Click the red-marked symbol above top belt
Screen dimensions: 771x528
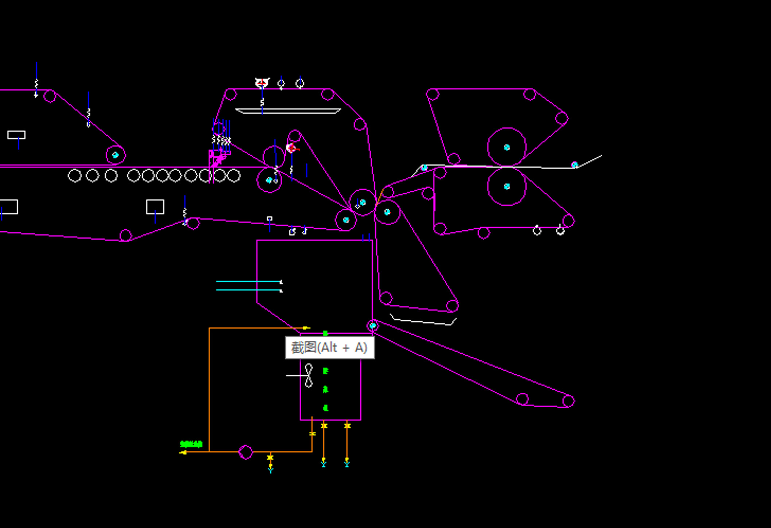(x=262, y=83)
